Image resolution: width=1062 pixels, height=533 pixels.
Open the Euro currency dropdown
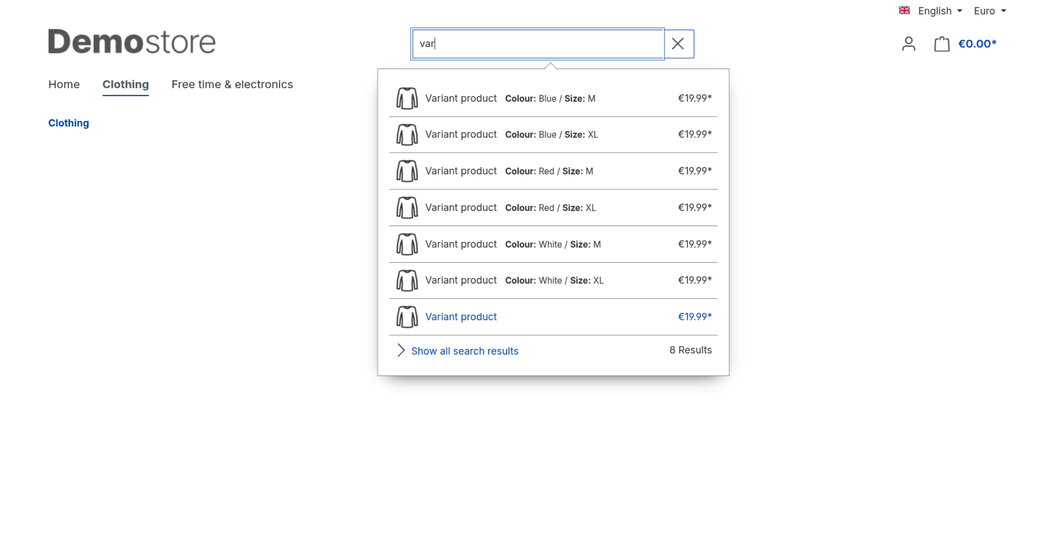click(989, 11)
